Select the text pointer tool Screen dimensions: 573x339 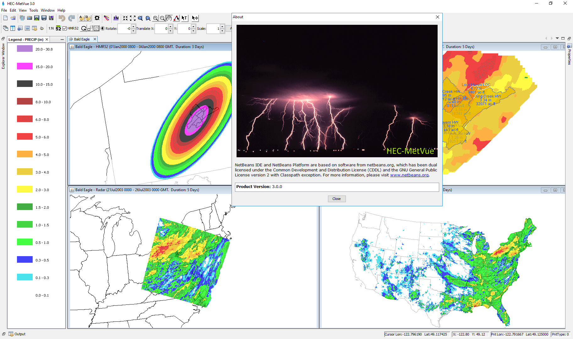coord(184,18)
